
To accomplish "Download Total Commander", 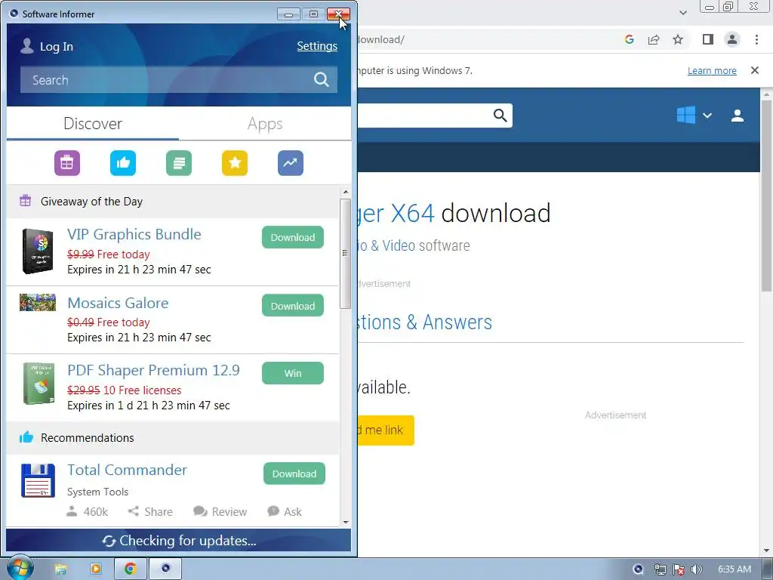I will pos(294,474).
